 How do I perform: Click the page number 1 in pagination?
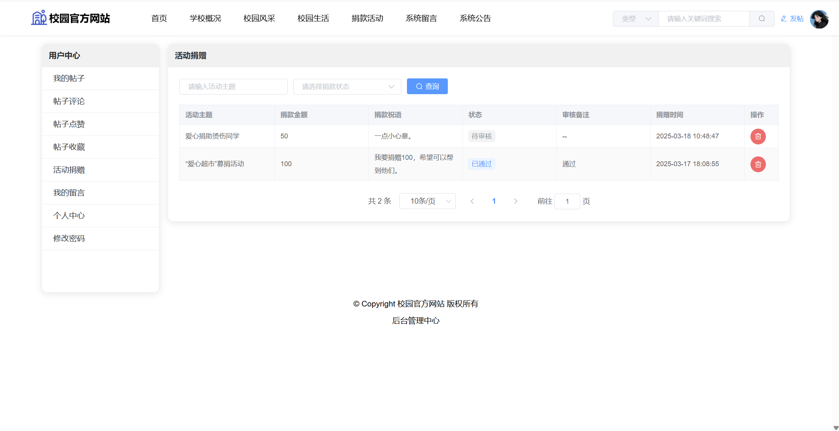coord(494,201)
